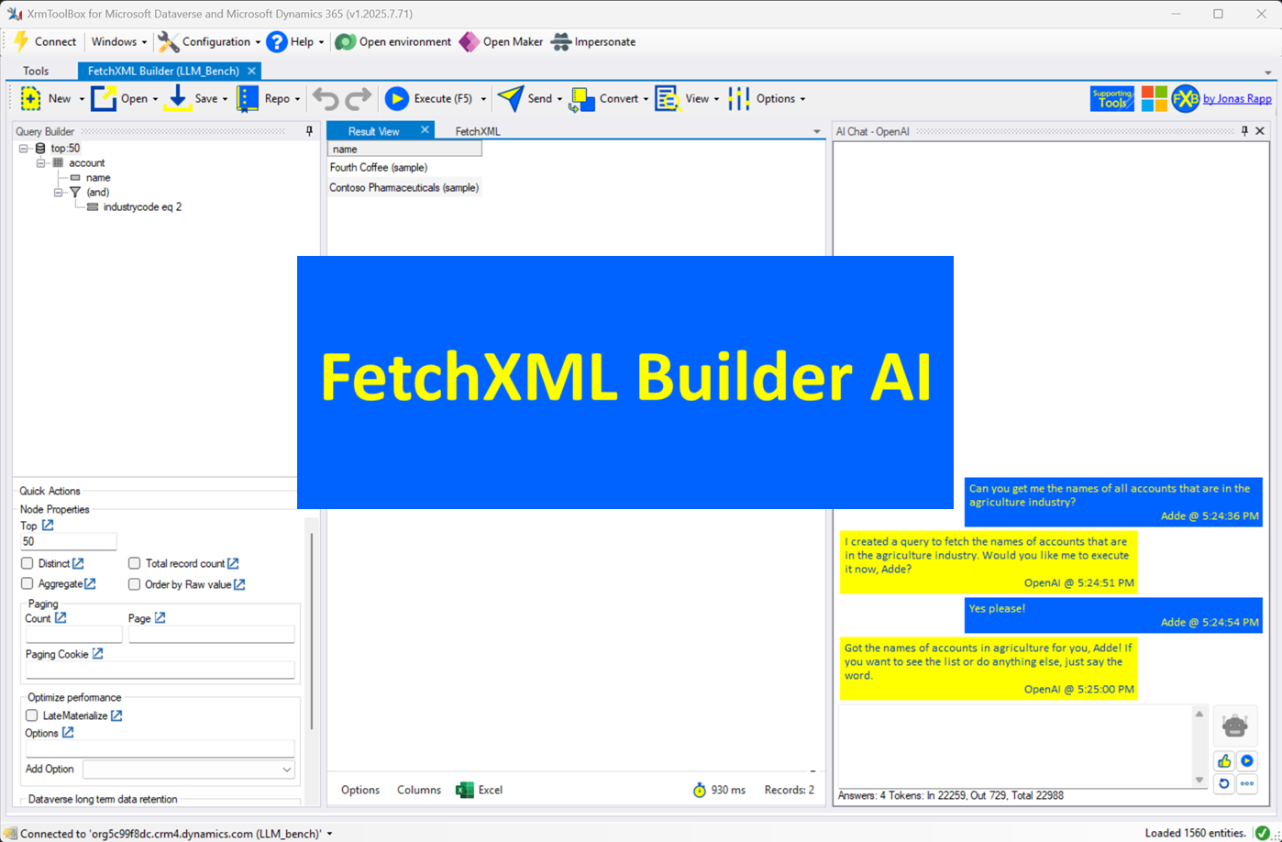Open the Save button dropdown arrow
Viewport: 1282px width, 842px height.
[226, 99]
